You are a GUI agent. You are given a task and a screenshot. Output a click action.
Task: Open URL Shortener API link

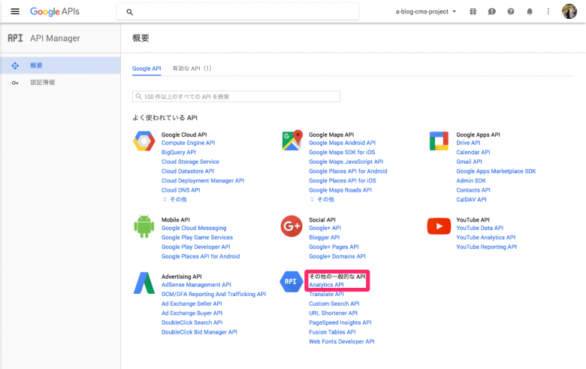pyautogui.click(x=333, y=313)
